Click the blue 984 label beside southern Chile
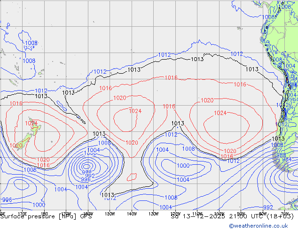 coord(287,160)
